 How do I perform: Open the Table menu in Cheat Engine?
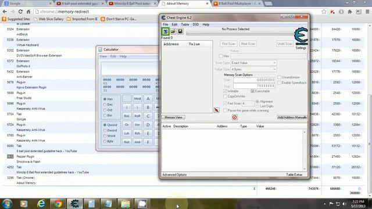click(185, 24)
